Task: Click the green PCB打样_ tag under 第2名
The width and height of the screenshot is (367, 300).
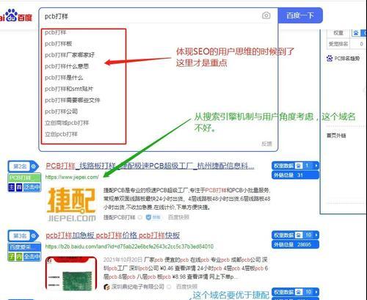Action: click(24, 178)
